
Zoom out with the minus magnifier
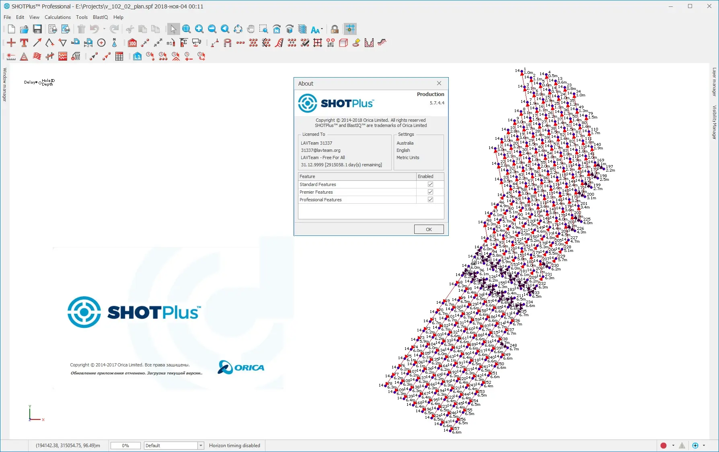coord(212,29)
